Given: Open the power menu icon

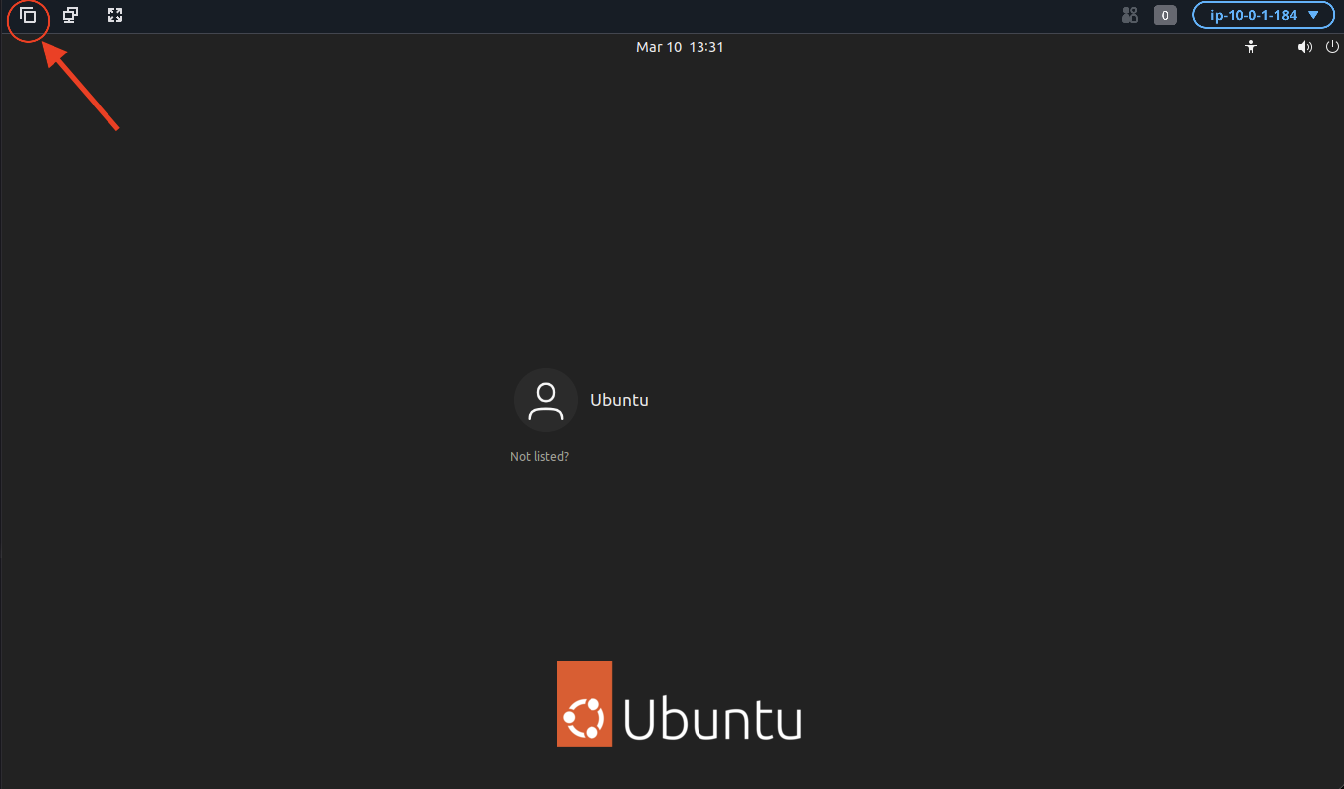Looking at the screenshot, I should click(1331, 47).
